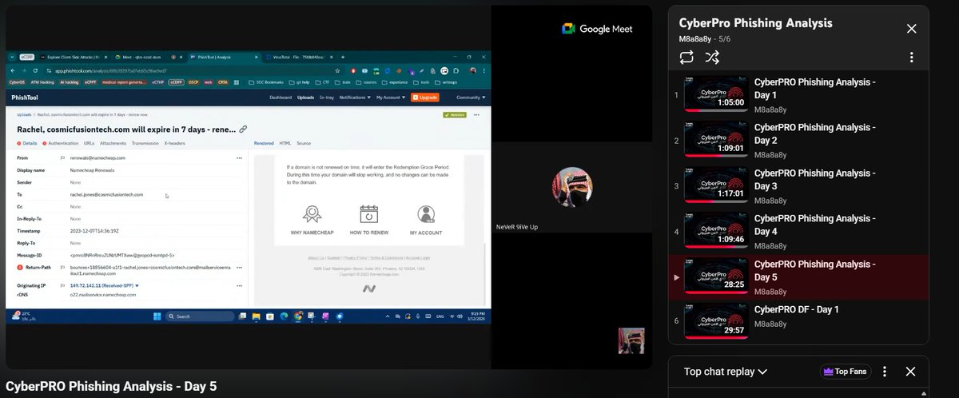Click the renewals@namecheap.com From value
The width and height of the screenshot is (959, 398).
pos(97,158)
